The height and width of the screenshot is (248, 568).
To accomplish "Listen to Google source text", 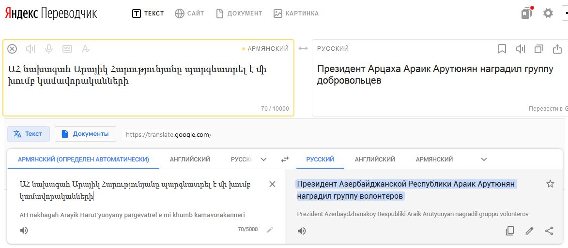I will (24, 231).
